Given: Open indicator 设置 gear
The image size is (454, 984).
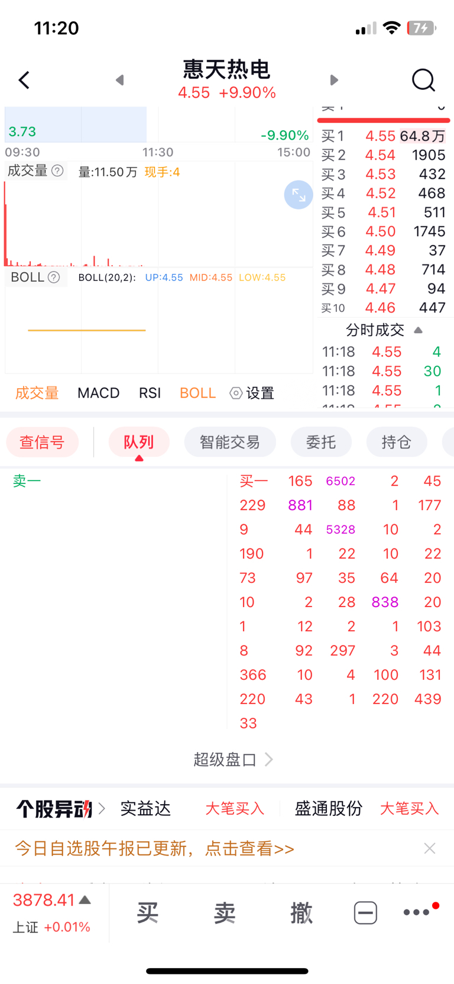Looking at the screenshot, I should 252,393.
